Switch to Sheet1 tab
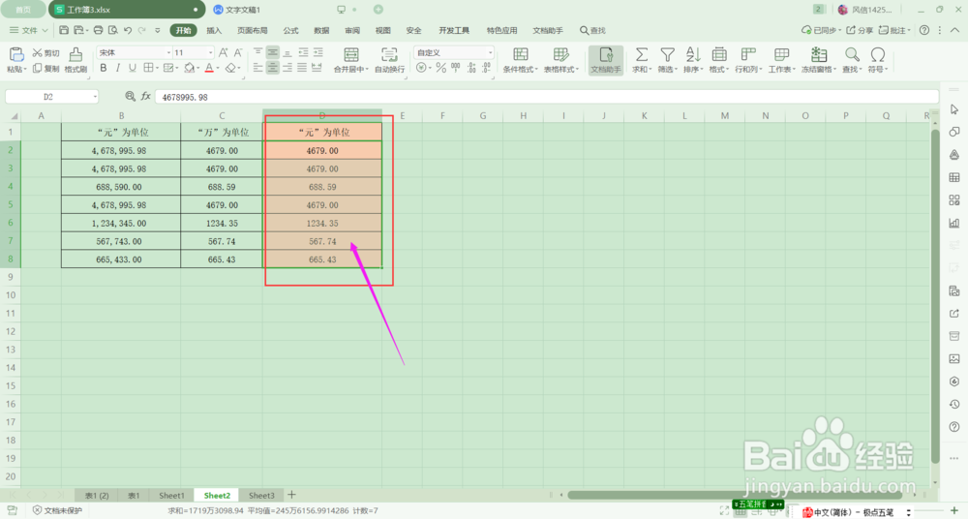This screenshot has height=519, width=968. coord(171,496)
